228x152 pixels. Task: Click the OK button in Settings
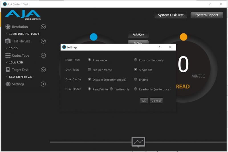coord(144,100)
